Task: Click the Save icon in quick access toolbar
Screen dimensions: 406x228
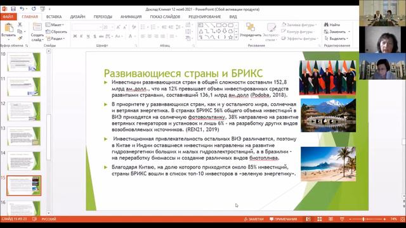Action: (x=13, y=9)
